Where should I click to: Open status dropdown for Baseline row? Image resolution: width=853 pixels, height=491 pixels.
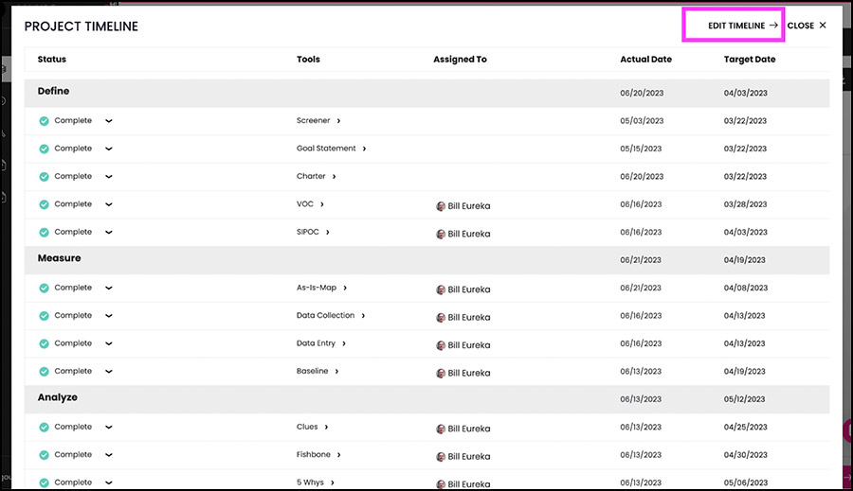(x=109, y=372)
